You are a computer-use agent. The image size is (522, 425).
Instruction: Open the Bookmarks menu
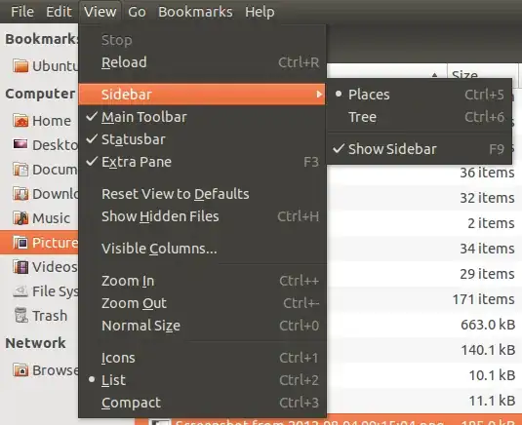(x=195, y=12)
